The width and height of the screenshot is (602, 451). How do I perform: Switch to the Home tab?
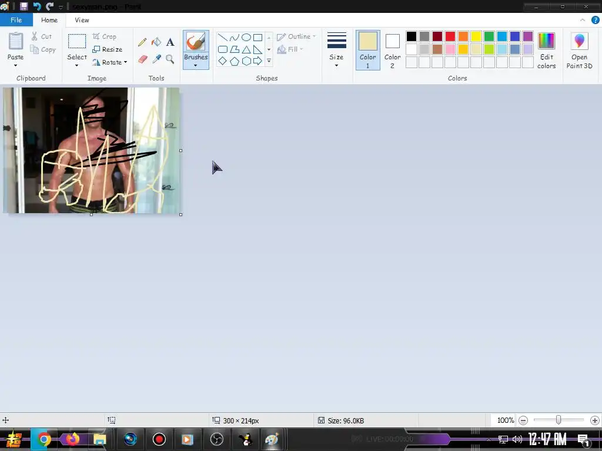(49, 20)
